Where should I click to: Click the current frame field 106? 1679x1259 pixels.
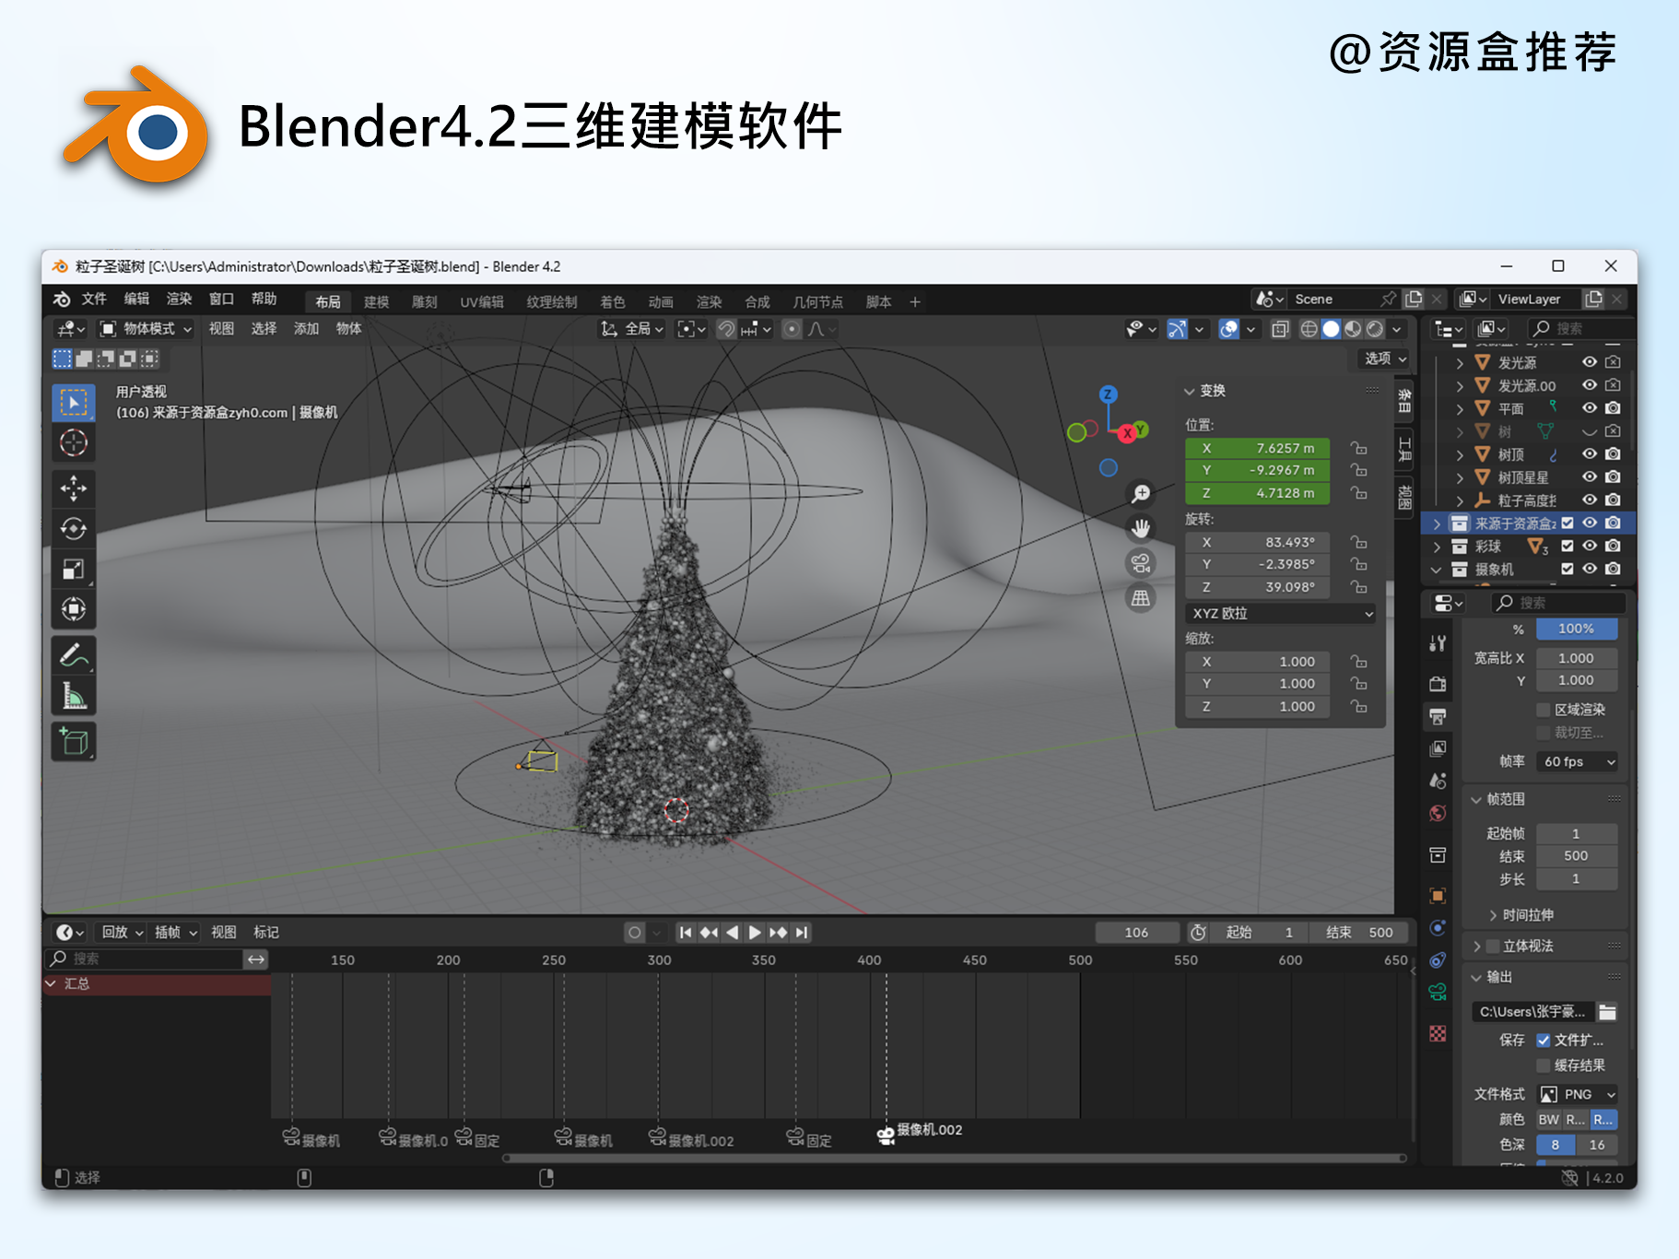1136,933
